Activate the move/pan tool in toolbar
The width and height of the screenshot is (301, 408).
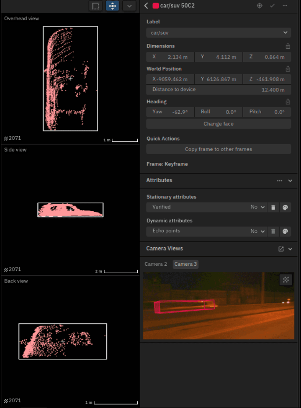[x=113, y=6]
